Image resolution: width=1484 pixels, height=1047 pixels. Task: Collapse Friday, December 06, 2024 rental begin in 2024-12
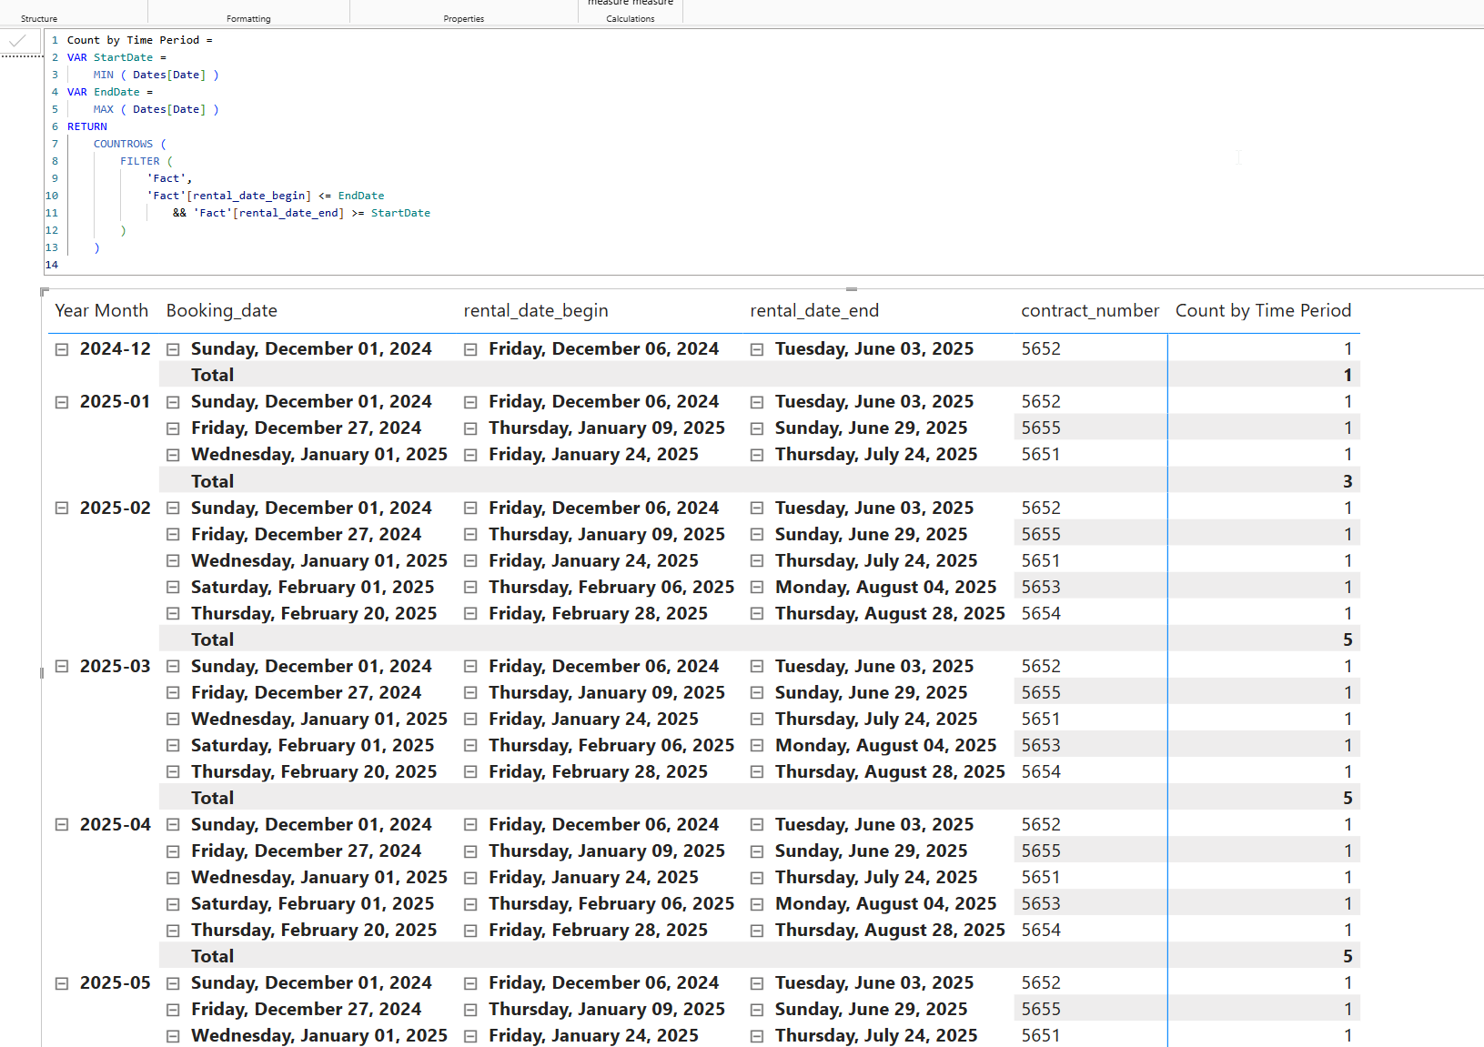tap(470, 349)
